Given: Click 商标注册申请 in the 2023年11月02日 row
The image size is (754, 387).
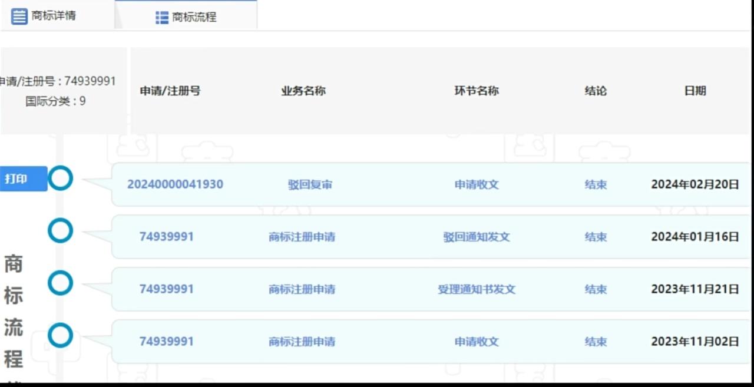Looking at the screenshot, I should click(302, 342).
